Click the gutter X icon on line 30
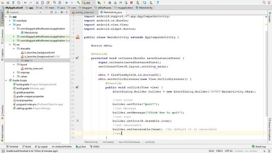Screen dimensions: 272x153 coord(77,121)
